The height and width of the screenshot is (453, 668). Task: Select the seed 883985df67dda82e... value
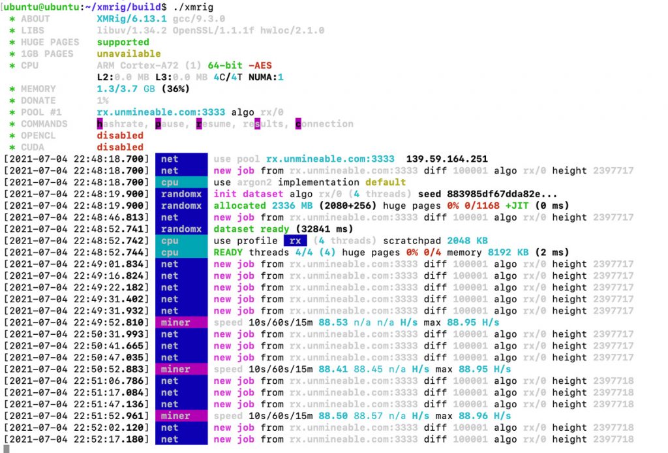[502, 194]
